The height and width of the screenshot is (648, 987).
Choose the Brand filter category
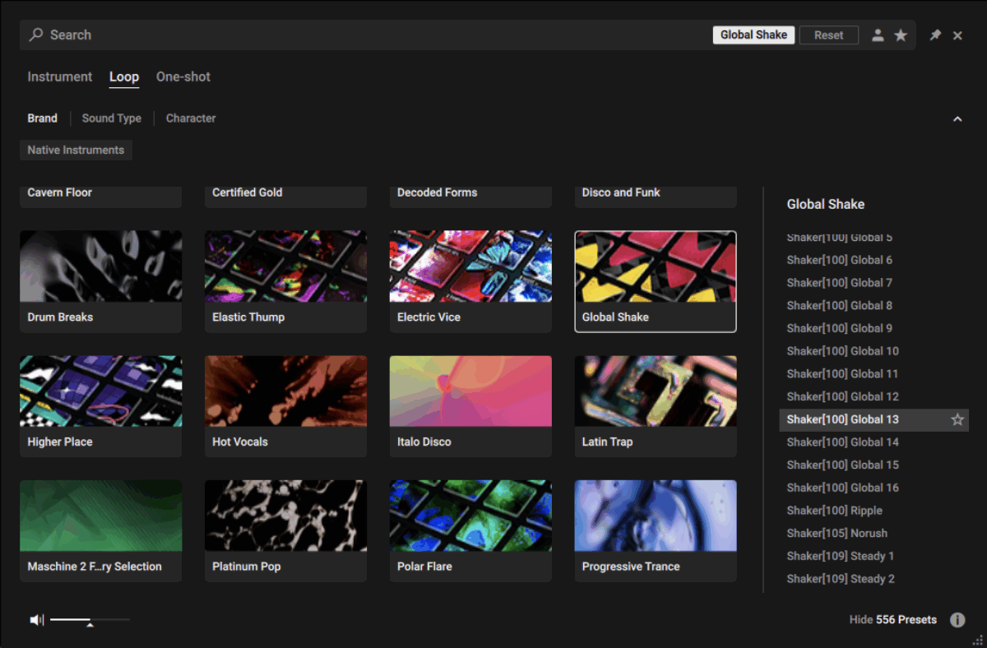43,118
